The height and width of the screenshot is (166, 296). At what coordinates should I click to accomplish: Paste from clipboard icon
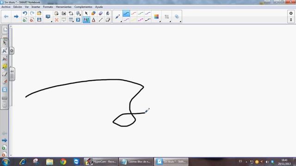pos(56,13)
